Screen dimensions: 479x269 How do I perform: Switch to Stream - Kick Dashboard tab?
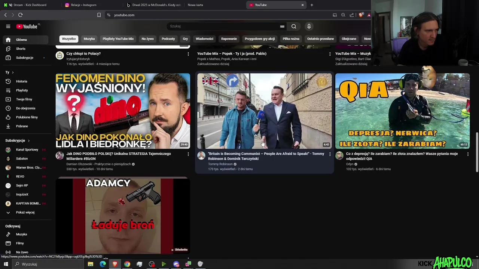[x=30, y=5]
